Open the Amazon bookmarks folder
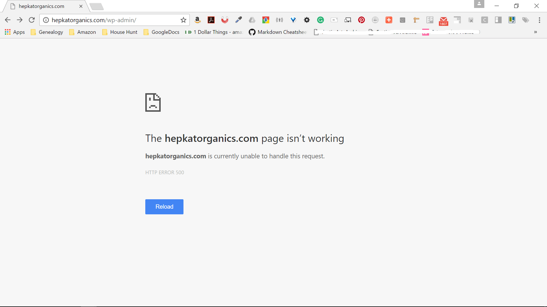 83,32
